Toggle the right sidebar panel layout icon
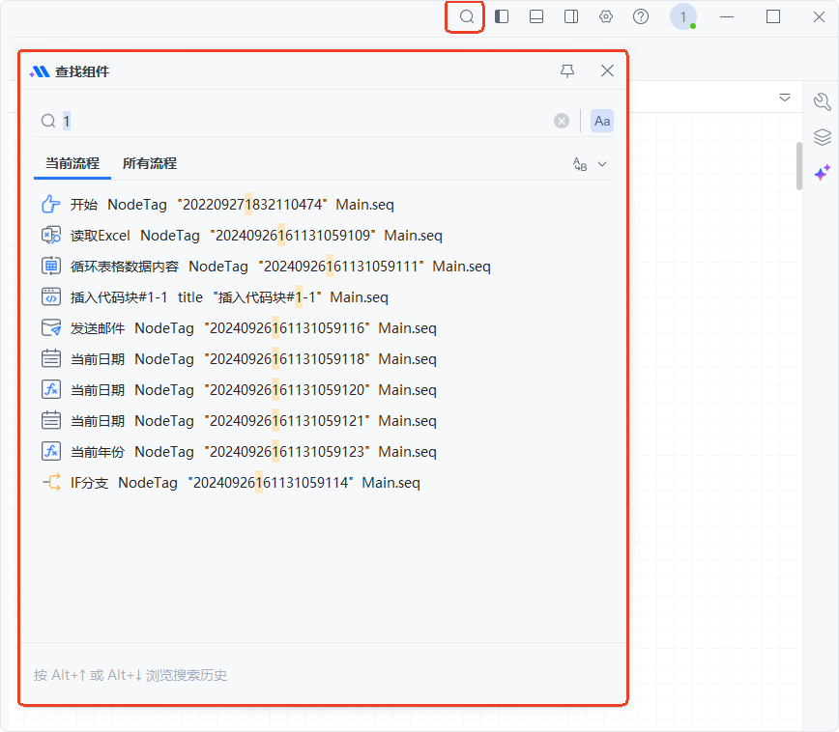This screenshot has width=839, height=732. coord(571,16)
